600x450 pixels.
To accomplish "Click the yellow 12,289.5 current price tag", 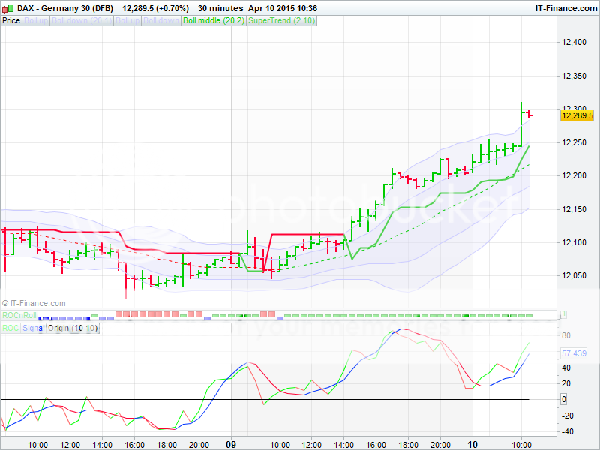I will 577,115.
